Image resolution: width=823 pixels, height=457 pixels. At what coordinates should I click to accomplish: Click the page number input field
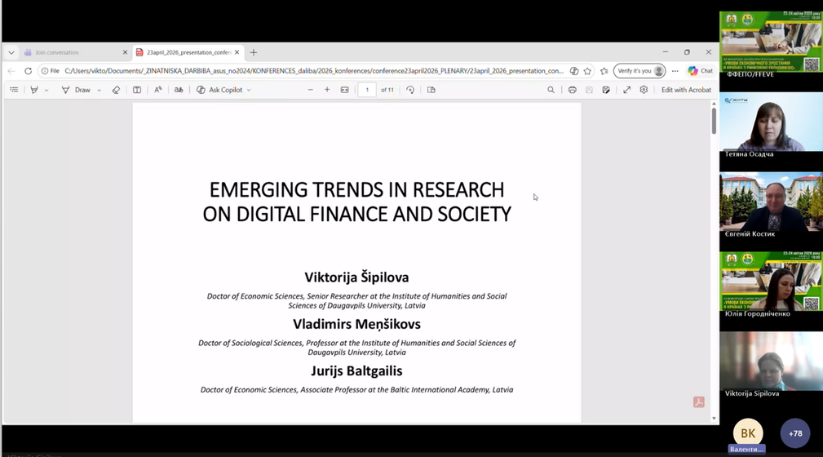point(367,90)
